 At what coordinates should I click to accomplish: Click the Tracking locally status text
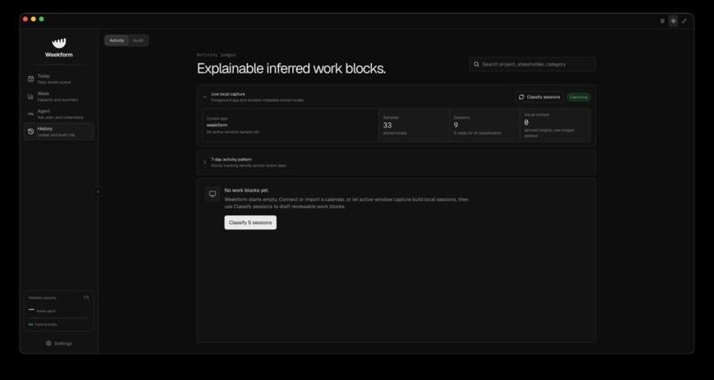click(x=46, y=324)
